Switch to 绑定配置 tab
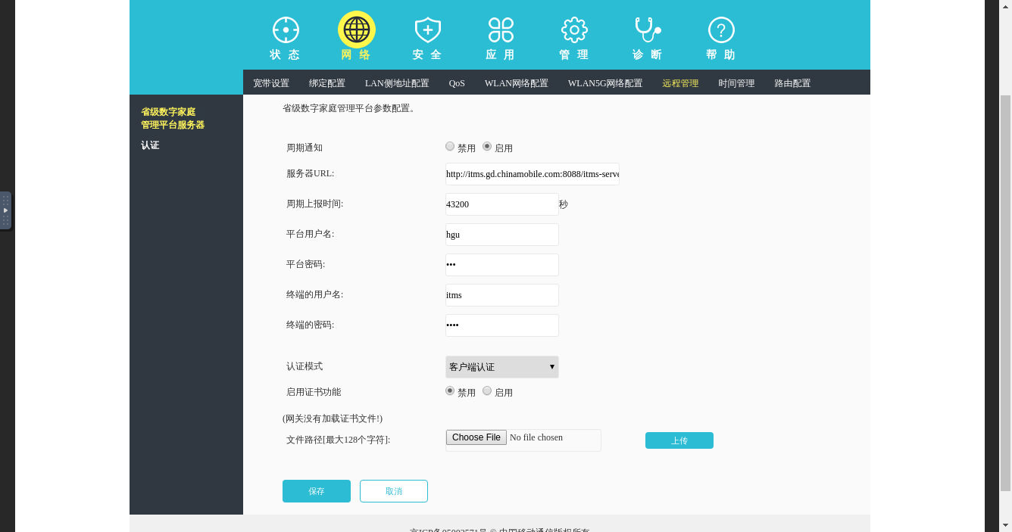Viewport: 1012px width, 532px height. pos(327,83)
